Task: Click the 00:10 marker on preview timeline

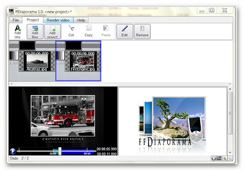Action: (x=87, y=153)
